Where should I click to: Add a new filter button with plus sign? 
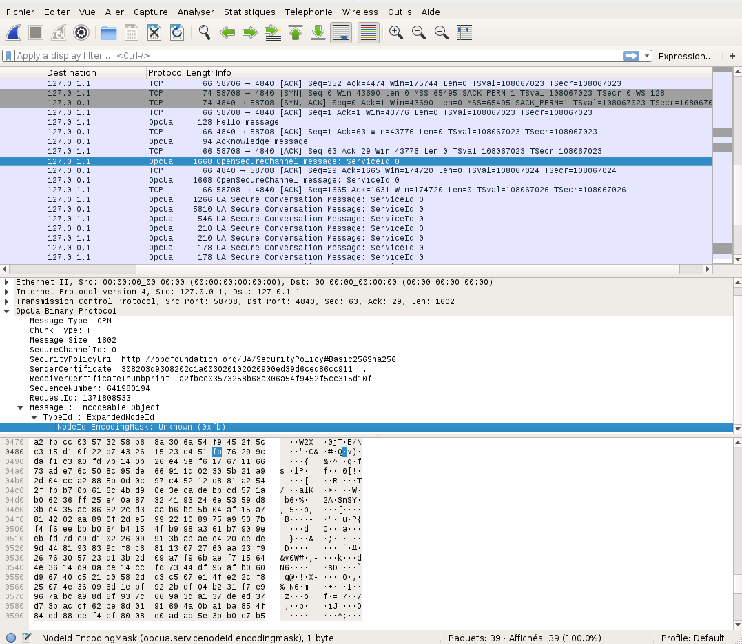(x=732, y=56)
